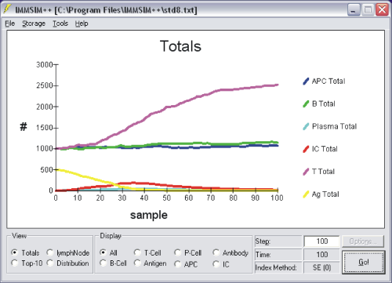
Task: Focus the Step input field
Action: point(321,241)
